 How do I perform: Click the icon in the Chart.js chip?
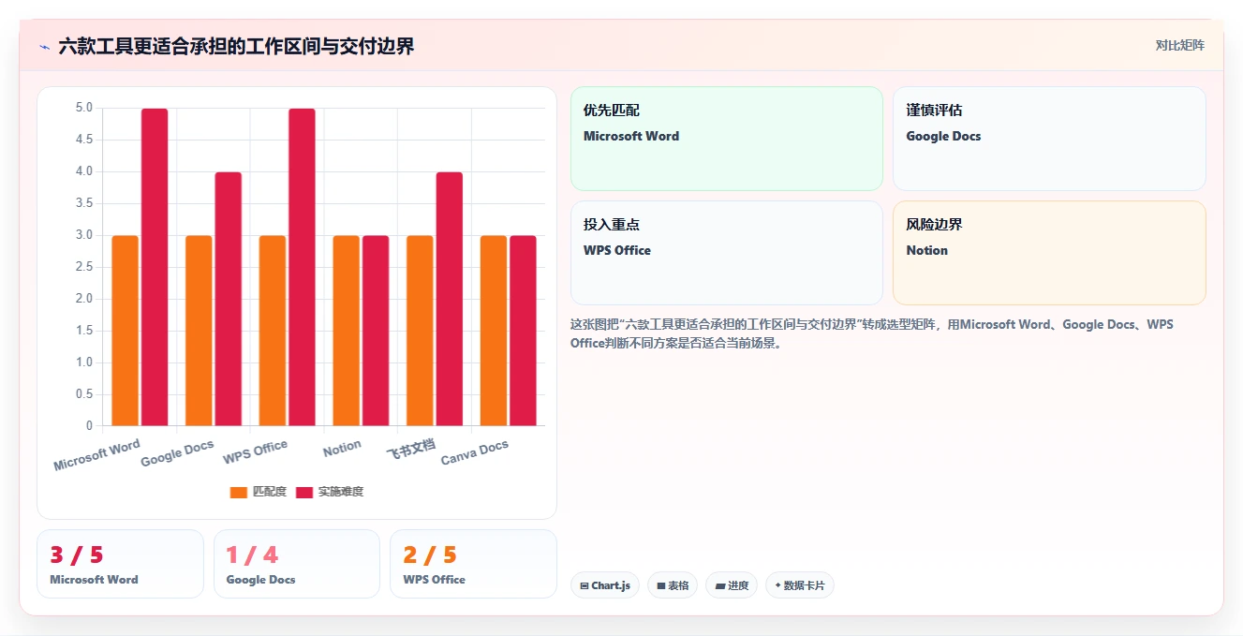585,586
